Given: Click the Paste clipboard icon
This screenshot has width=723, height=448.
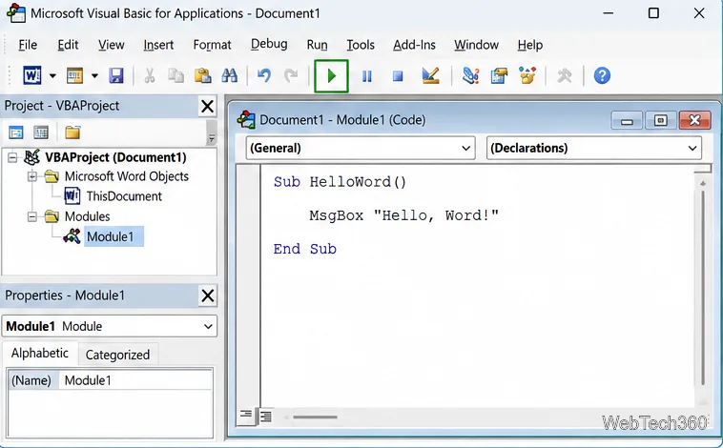Looking at the screenshot, I should 202,75.
